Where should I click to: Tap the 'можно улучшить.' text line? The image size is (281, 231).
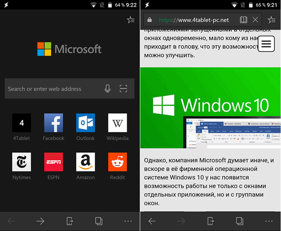point(169,55)
